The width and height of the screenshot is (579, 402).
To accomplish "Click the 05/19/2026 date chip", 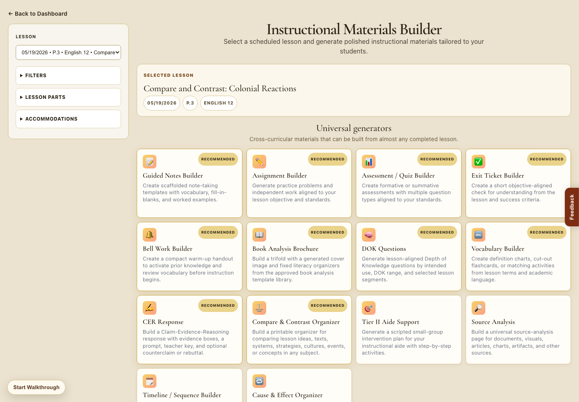I will (162, 103).
